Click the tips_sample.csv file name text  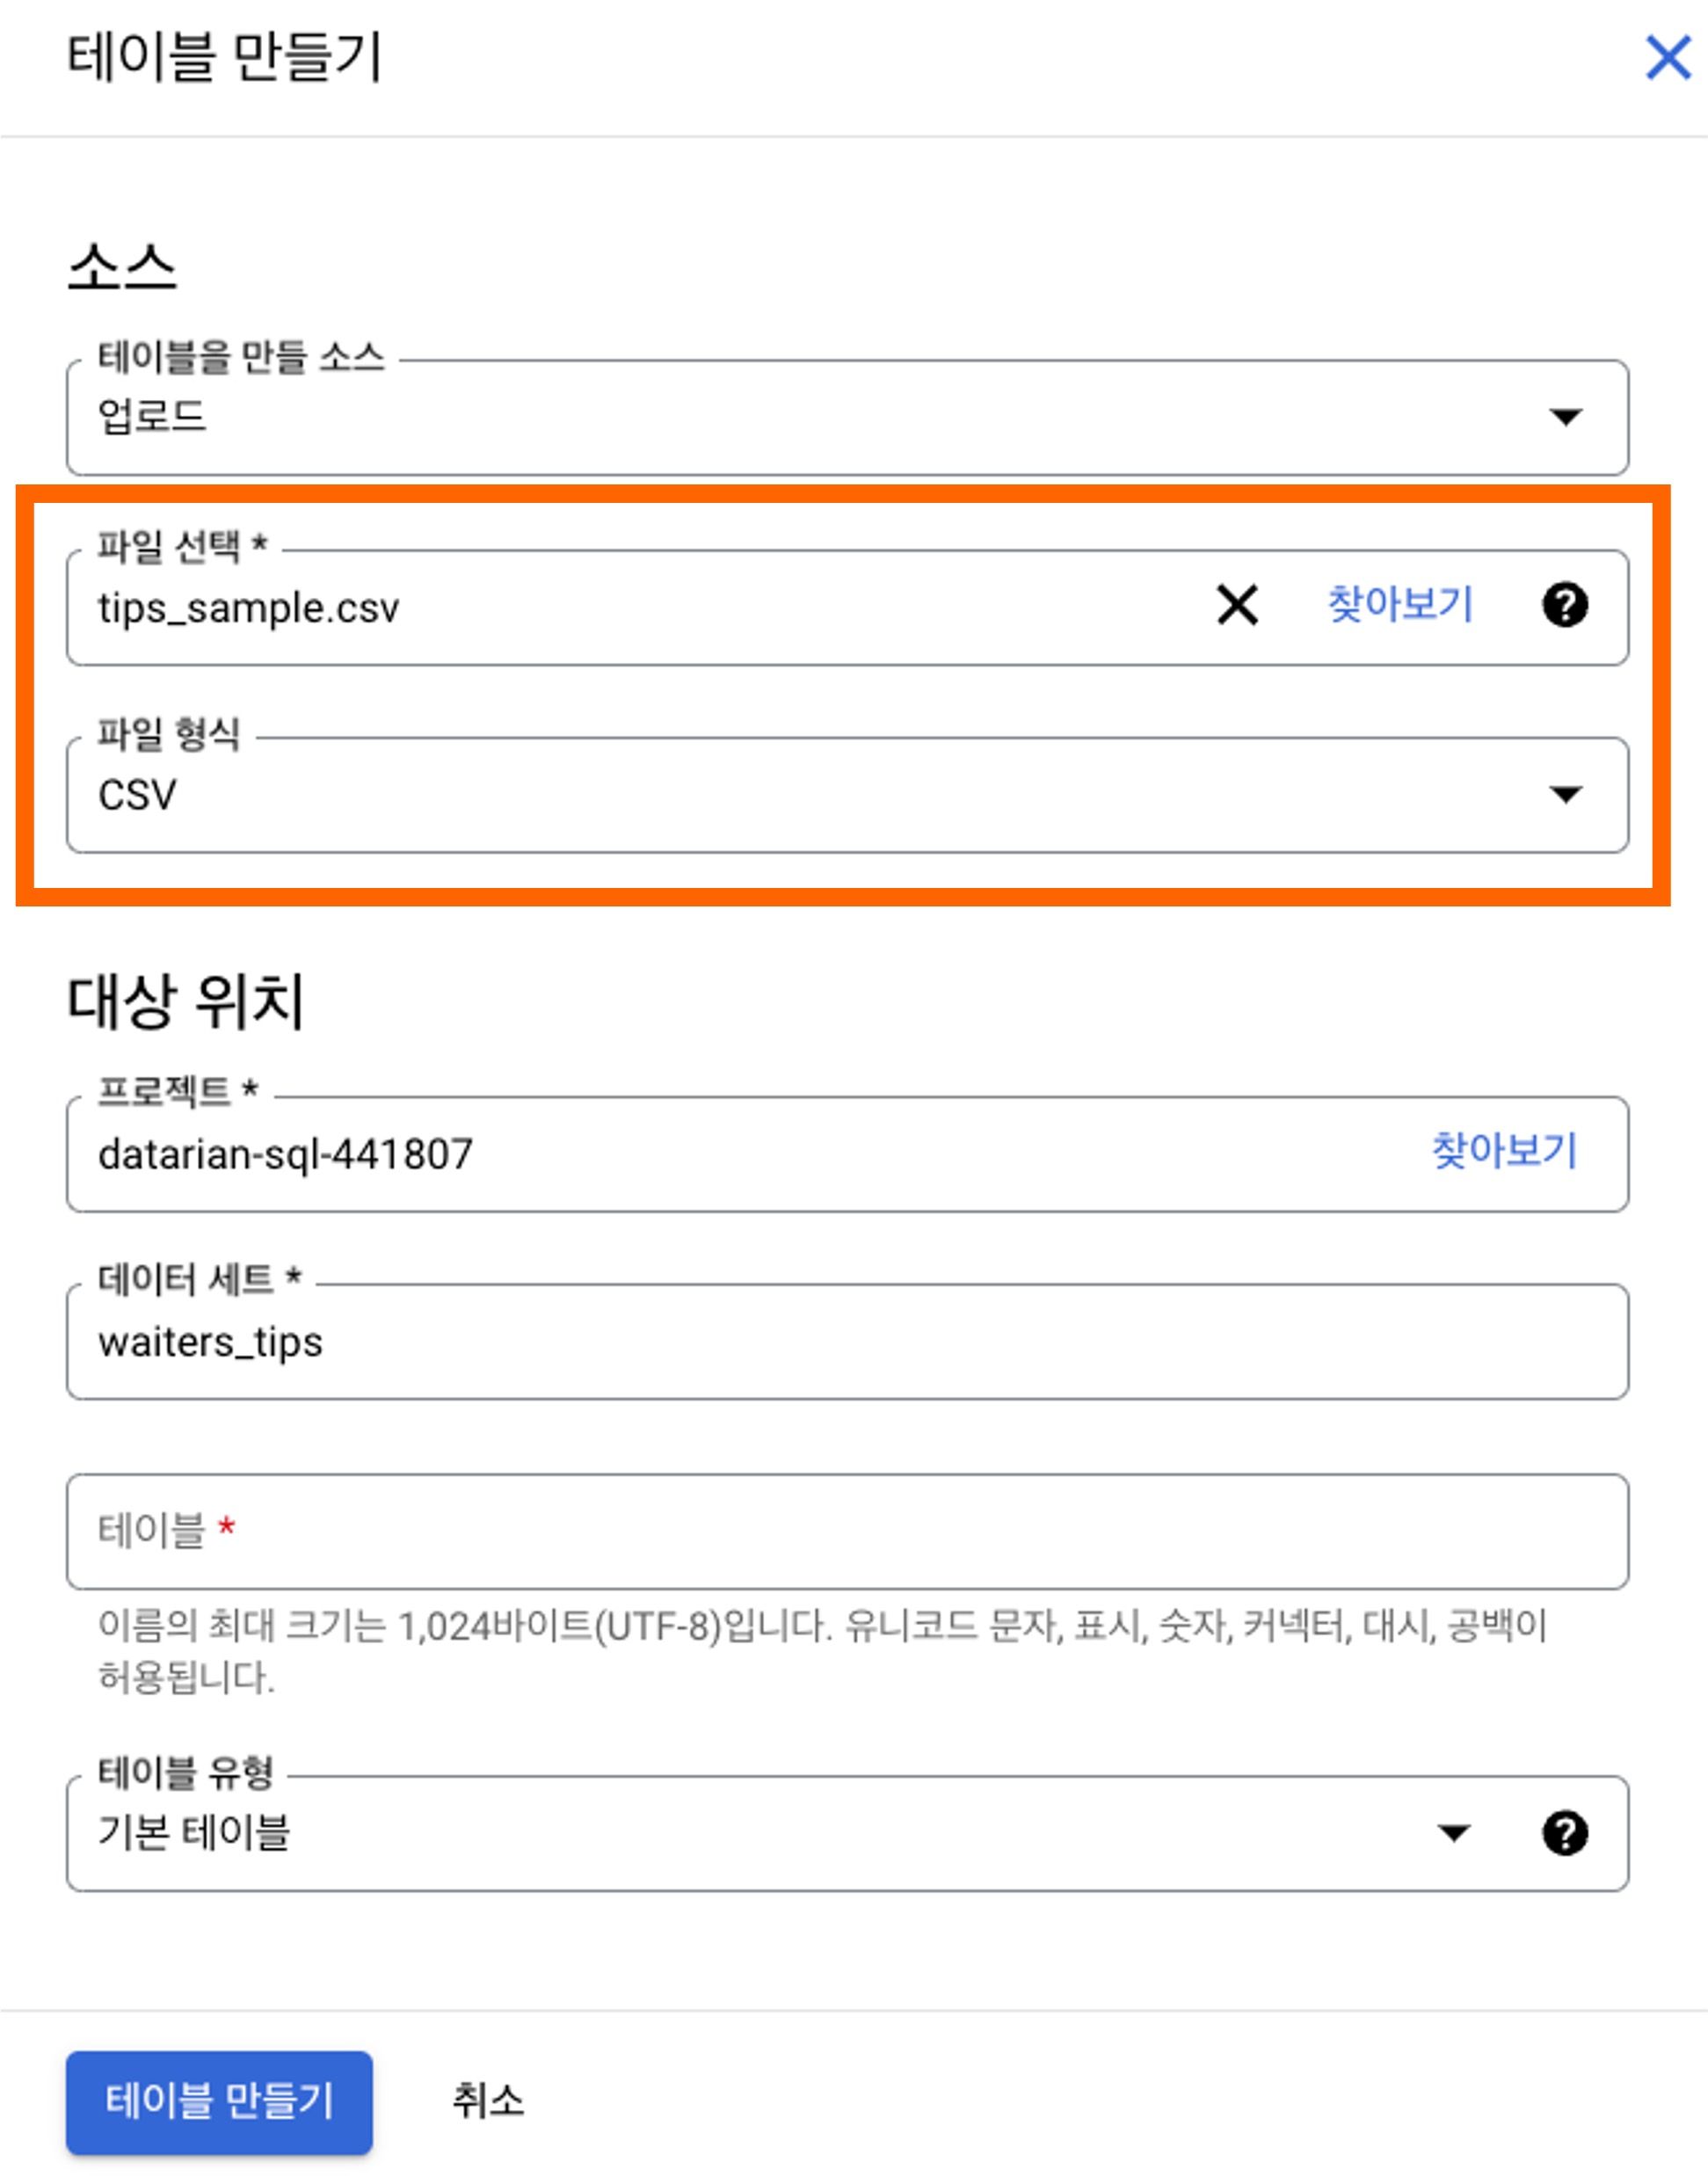coord(248,608)
